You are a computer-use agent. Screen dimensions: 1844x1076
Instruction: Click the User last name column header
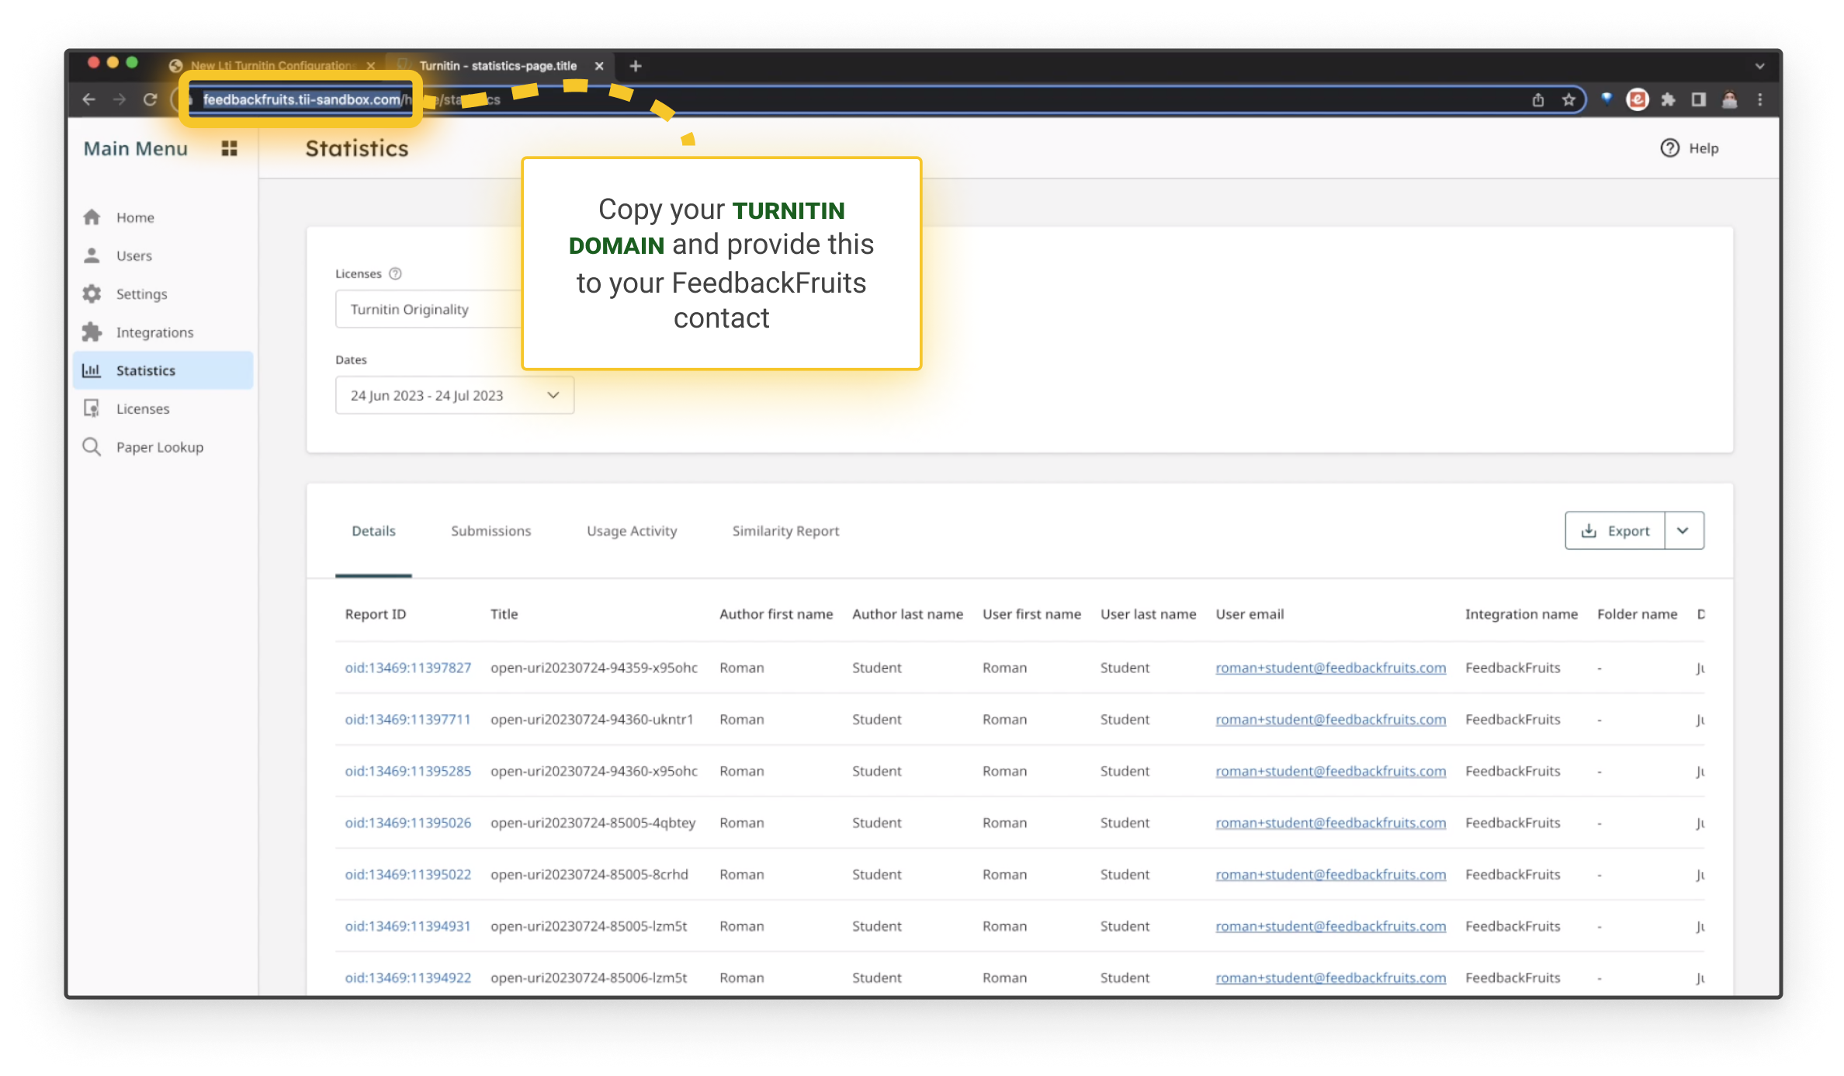1148,614
